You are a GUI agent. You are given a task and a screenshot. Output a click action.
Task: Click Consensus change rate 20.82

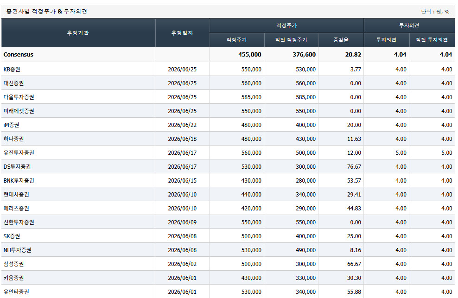pos(353,55)
